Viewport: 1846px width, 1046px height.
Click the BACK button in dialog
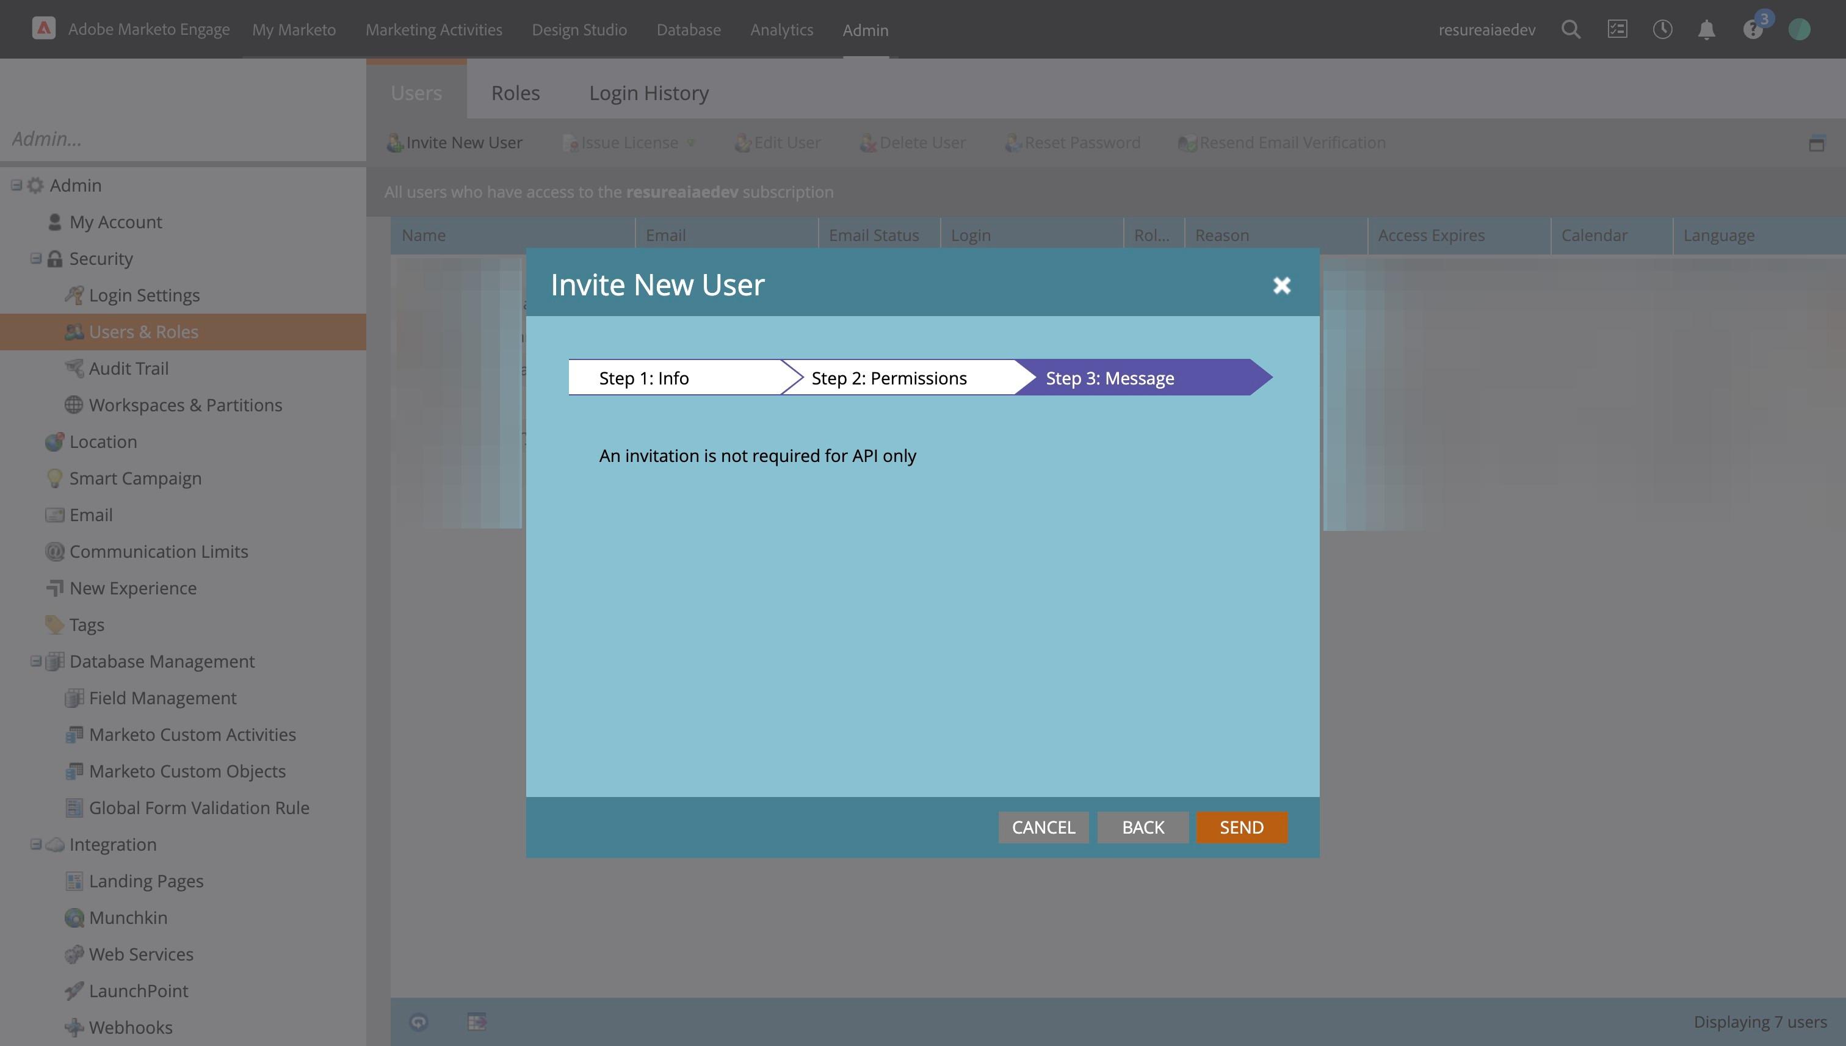1143,827
